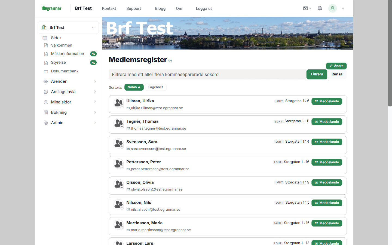Image resolution: width=392 pixels, height=245 pixels.
Task: Expand the Ärenden sidebar section
Action: pos(95,81)
